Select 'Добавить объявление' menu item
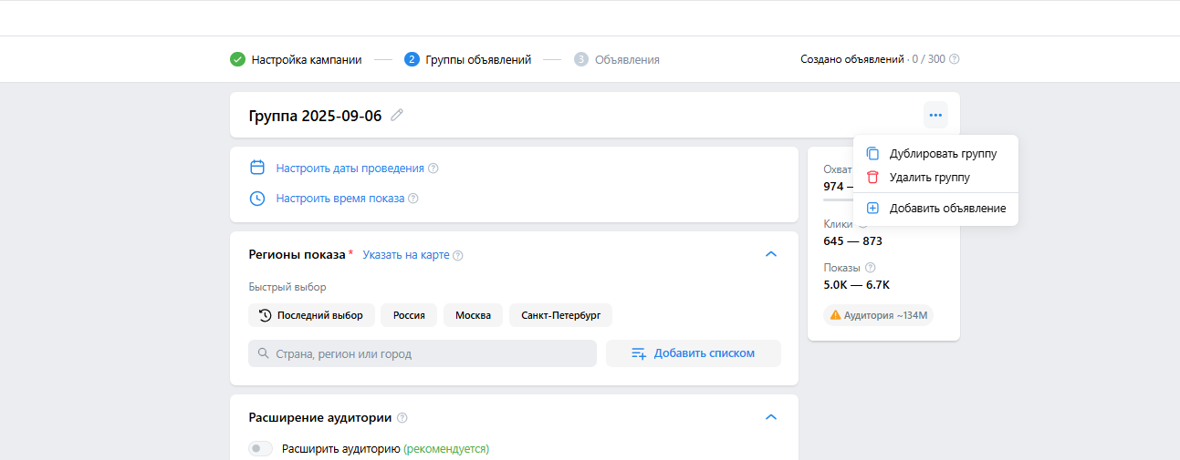This screenshot has width=1180, height=460. tap(946, 209)
